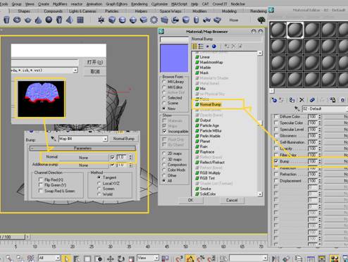
Task: Select the Pyramid shape icon
Action: click(x=70, y=20)
